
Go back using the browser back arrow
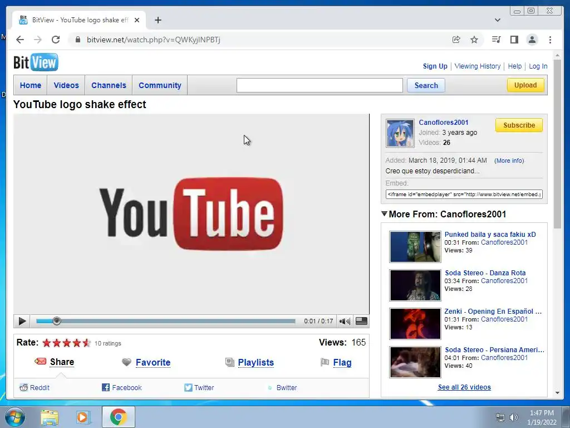(x=20, y=40)
